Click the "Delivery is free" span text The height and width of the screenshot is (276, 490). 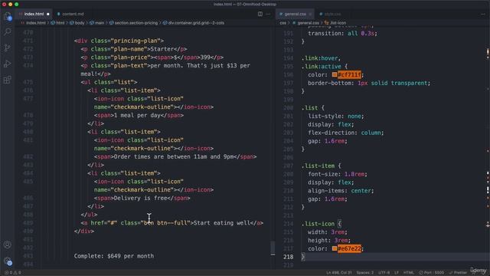click(x=140, y=198)
